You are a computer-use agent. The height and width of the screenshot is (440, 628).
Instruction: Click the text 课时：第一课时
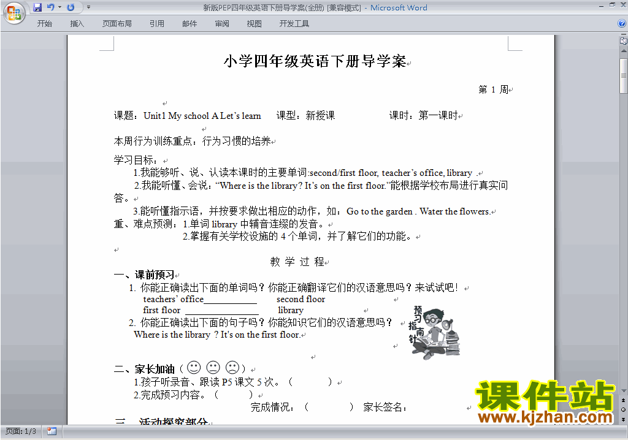[423, 116]
